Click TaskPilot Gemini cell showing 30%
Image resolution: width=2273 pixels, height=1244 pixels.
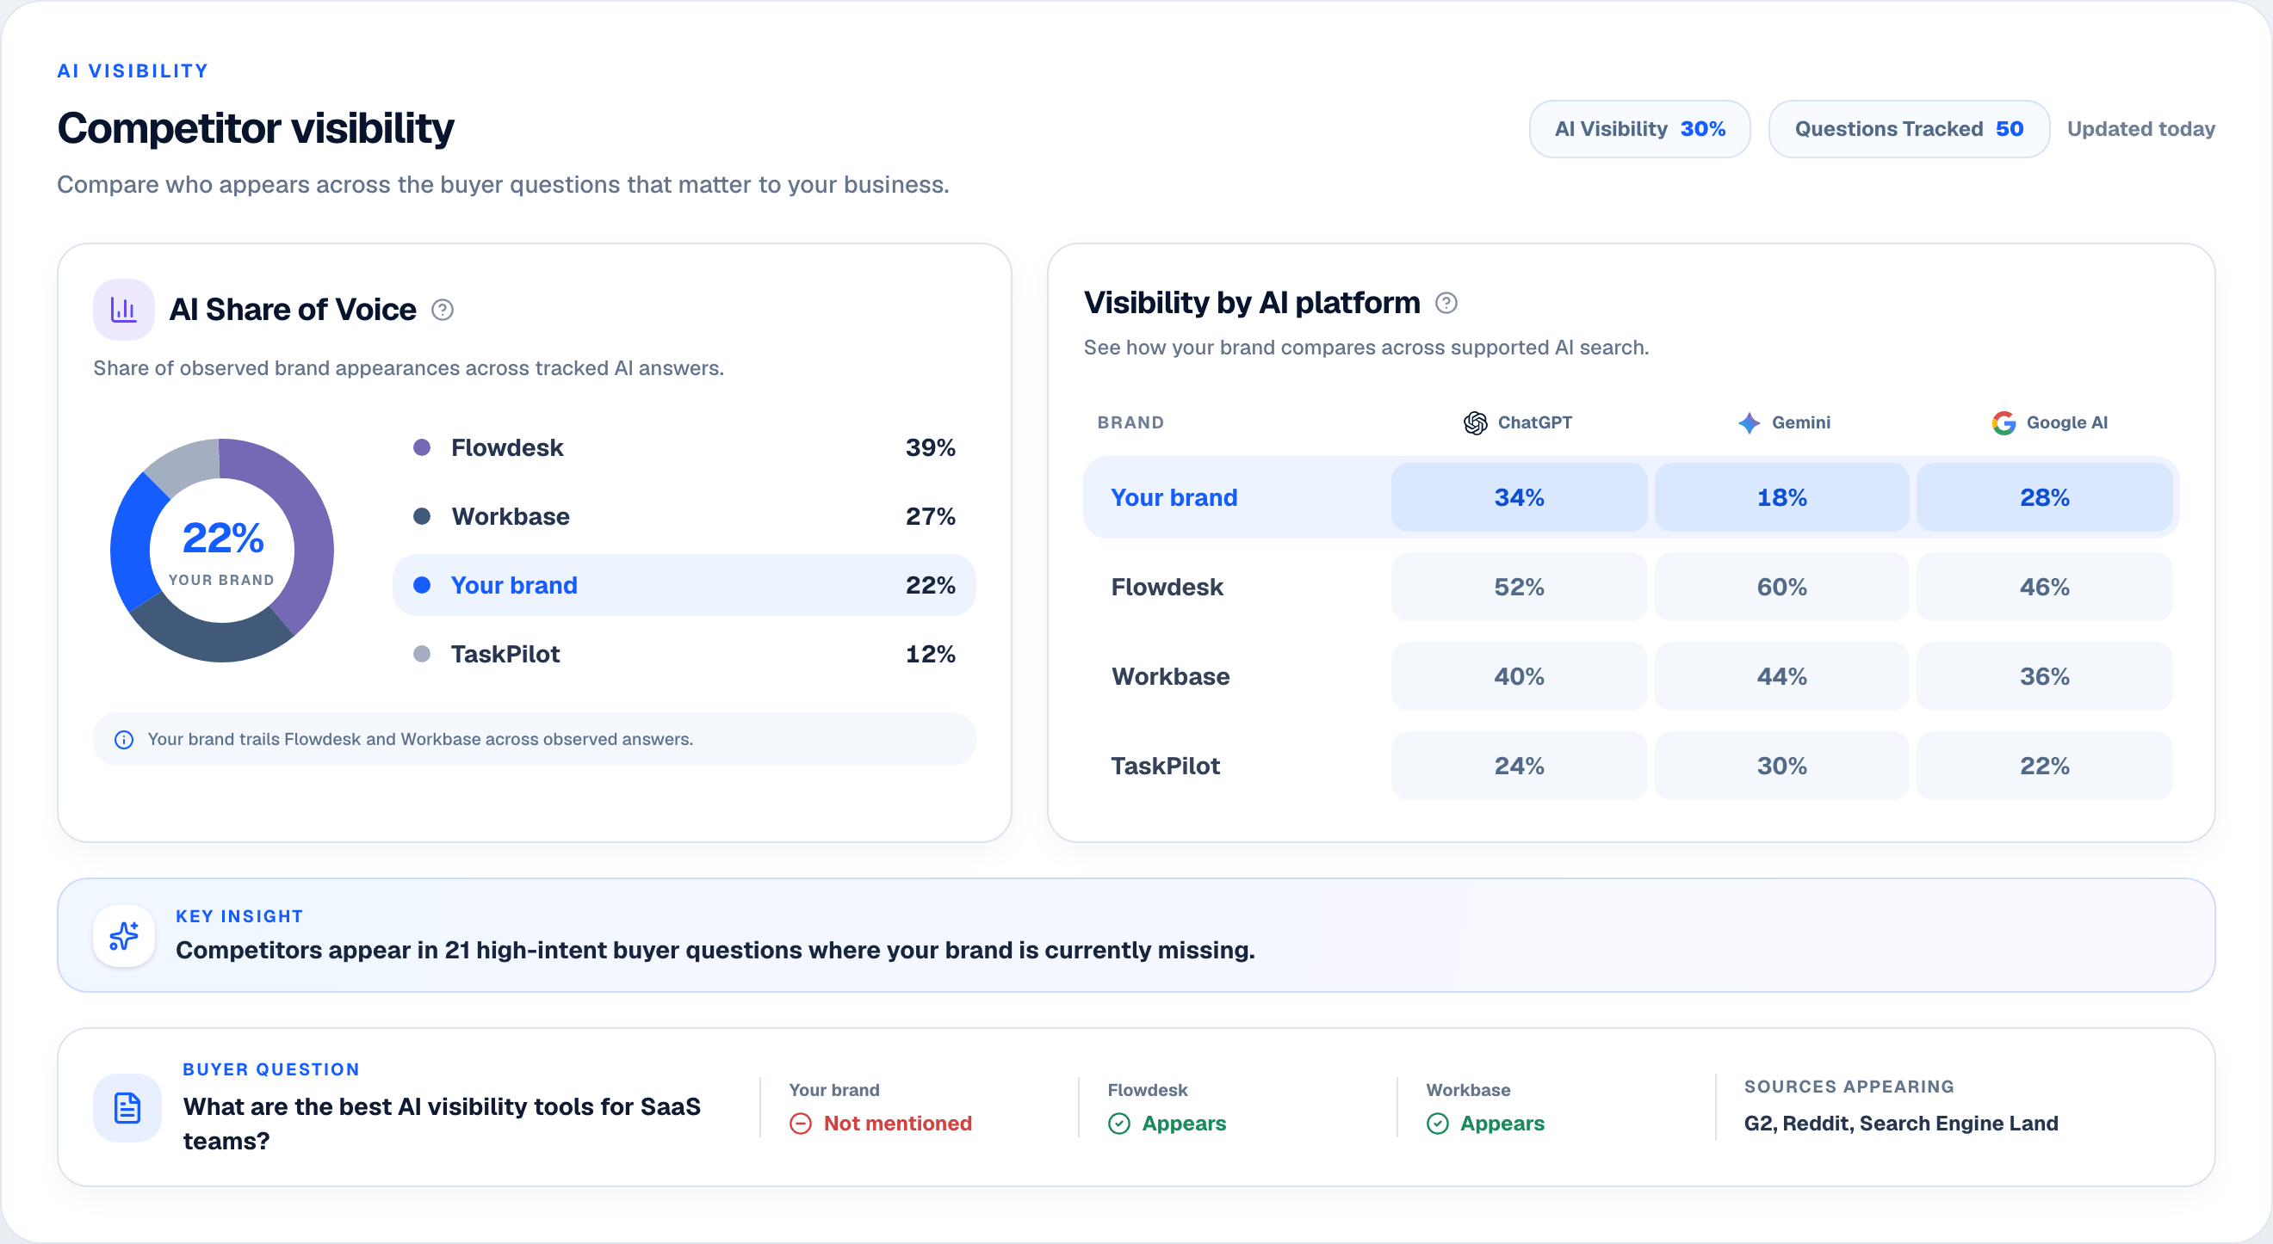coord(1781,767)
